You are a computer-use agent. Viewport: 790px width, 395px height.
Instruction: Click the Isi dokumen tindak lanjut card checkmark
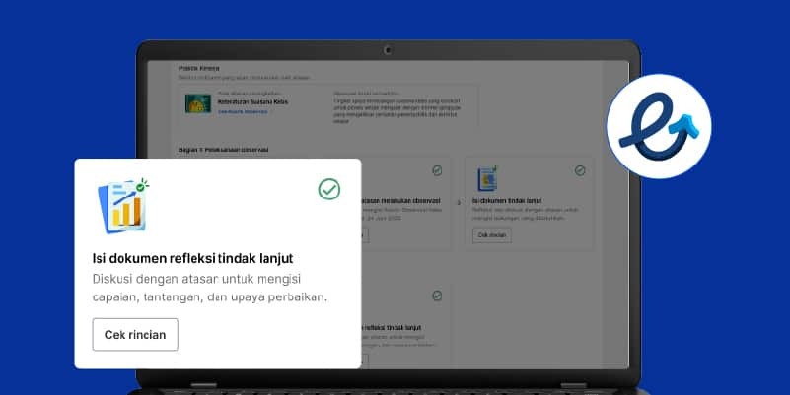[x=580, y=170]
